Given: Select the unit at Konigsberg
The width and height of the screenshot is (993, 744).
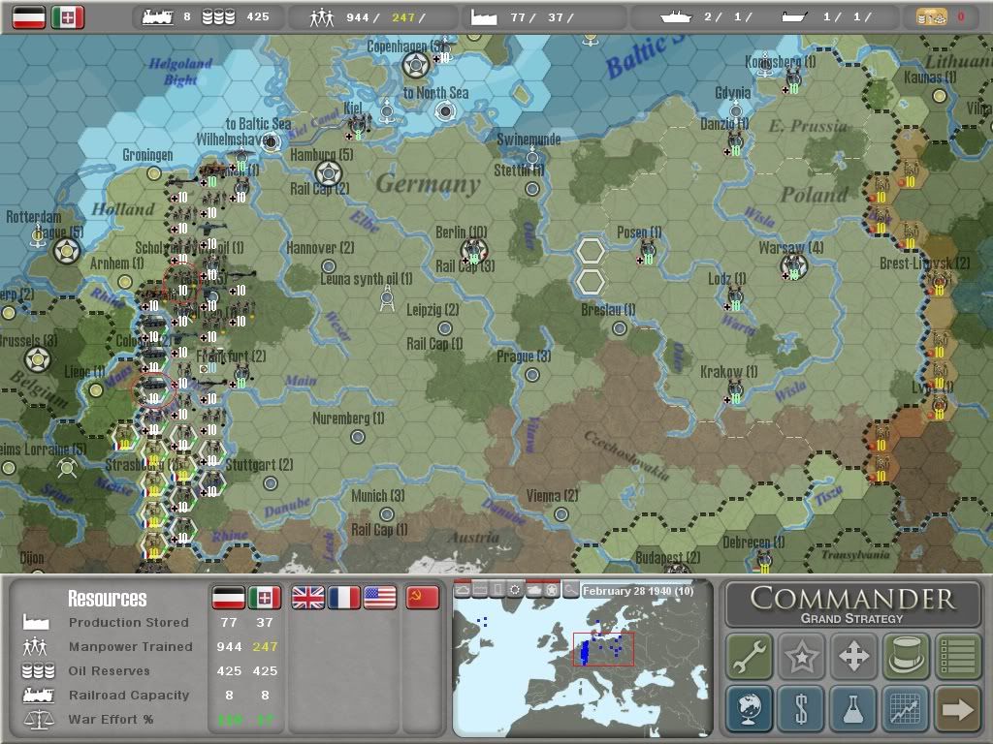Looking at the screenshot, I should [x=793, y=81].
